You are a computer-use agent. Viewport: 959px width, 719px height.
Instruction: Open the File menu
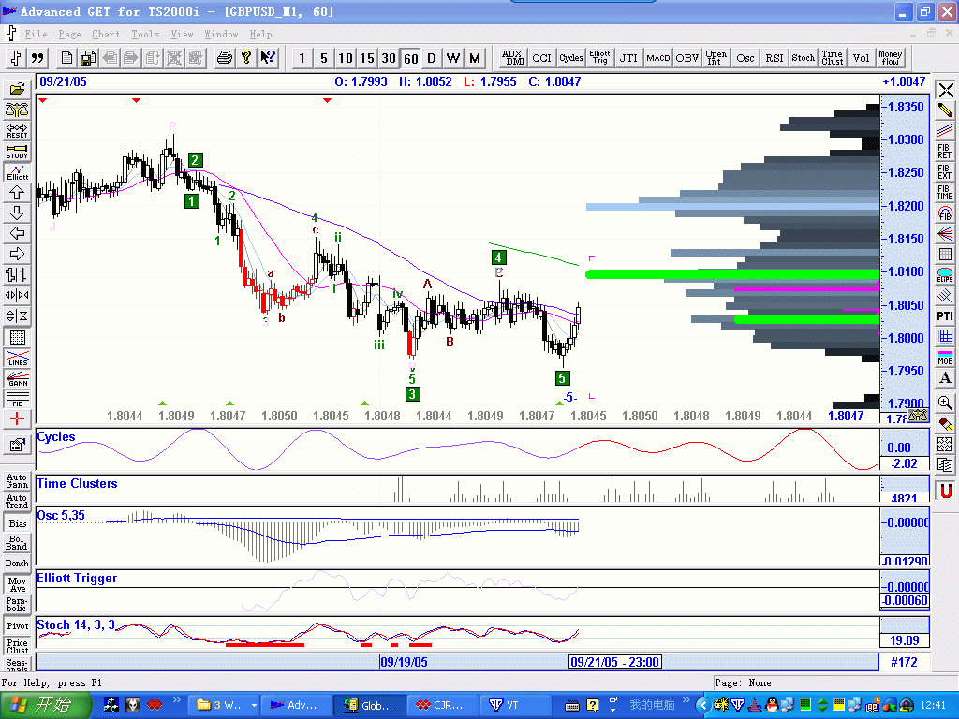click(37, 35)
